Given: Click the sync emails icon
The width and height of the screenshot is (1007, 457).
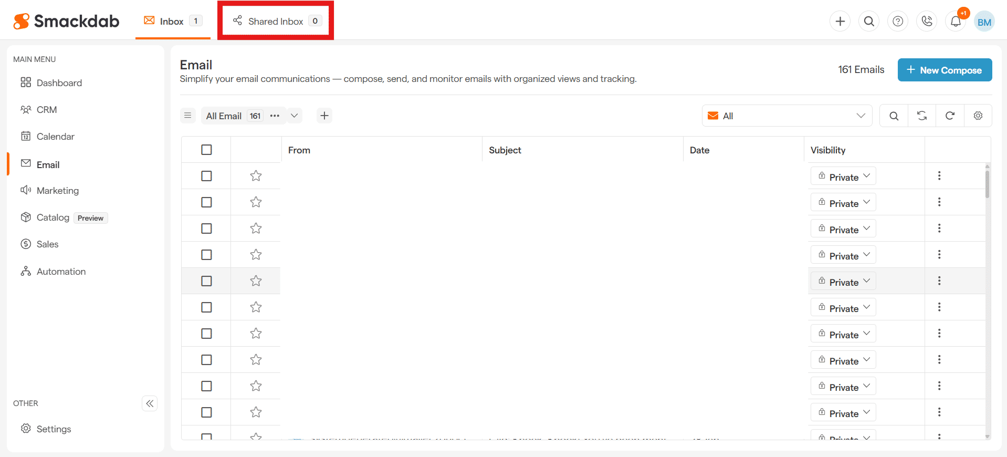Looking at the screenshot, I should pyautogui.click(x=922, y=116).
